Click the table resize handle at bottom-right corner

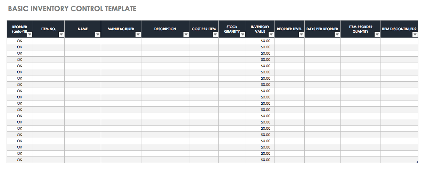click(x=417, y=162)
